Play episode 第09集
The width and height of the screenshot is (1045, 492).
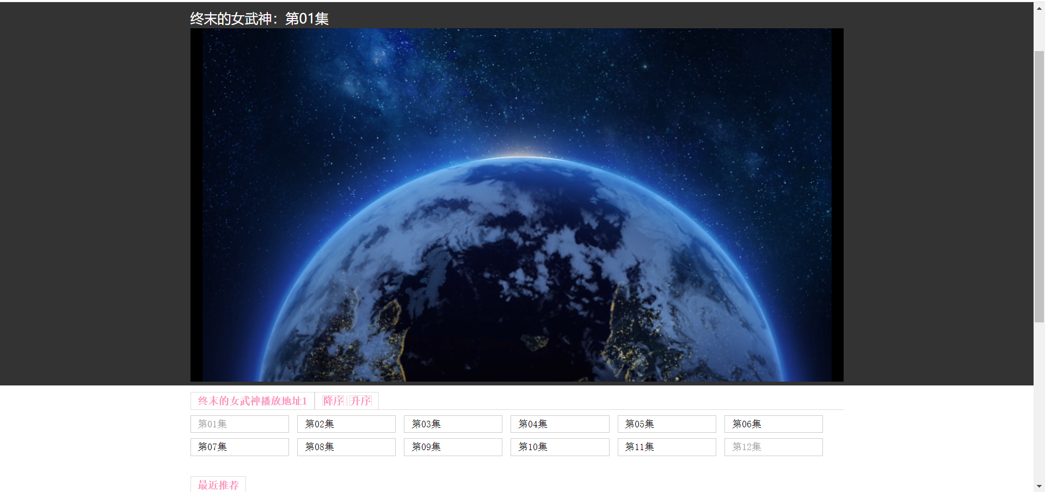pos(453,447)
